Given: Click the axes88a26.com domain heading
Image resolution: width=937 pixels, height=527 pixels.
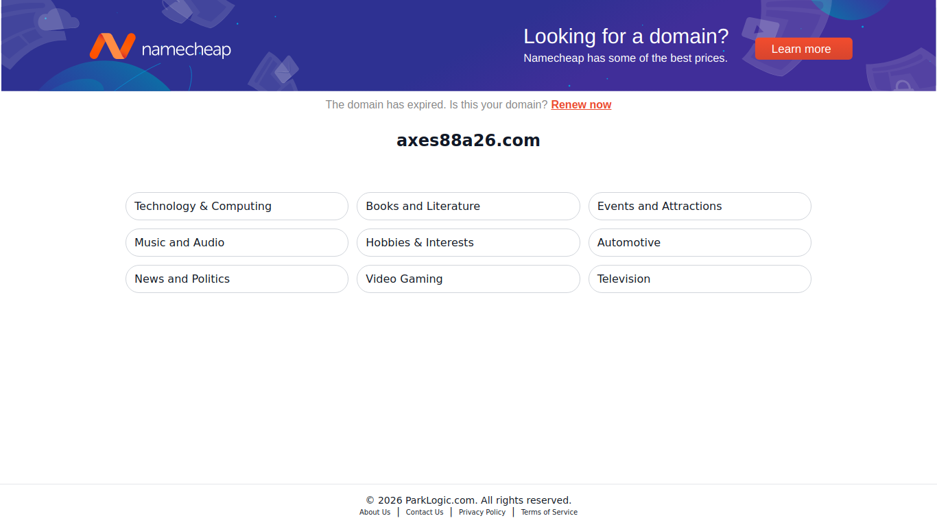Looking at the screenshot, I should click(x=468, y=141).
